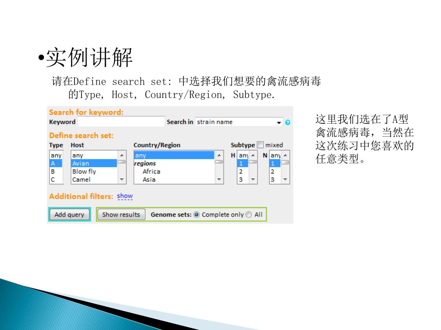
Task: Select Africa in the Country/Region list
Action: pyautogui.click(x=174, y=171)
